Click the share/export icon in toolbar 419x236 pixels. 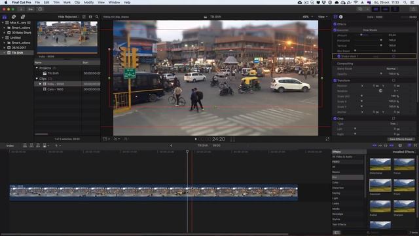412,9
